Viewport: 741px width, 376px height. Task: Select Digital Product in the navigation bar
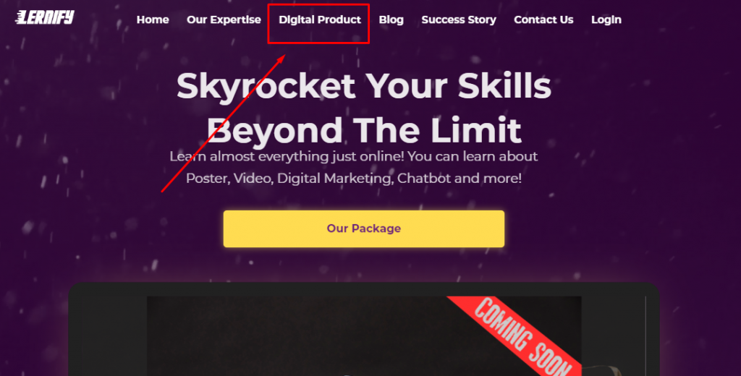point(319,20)
